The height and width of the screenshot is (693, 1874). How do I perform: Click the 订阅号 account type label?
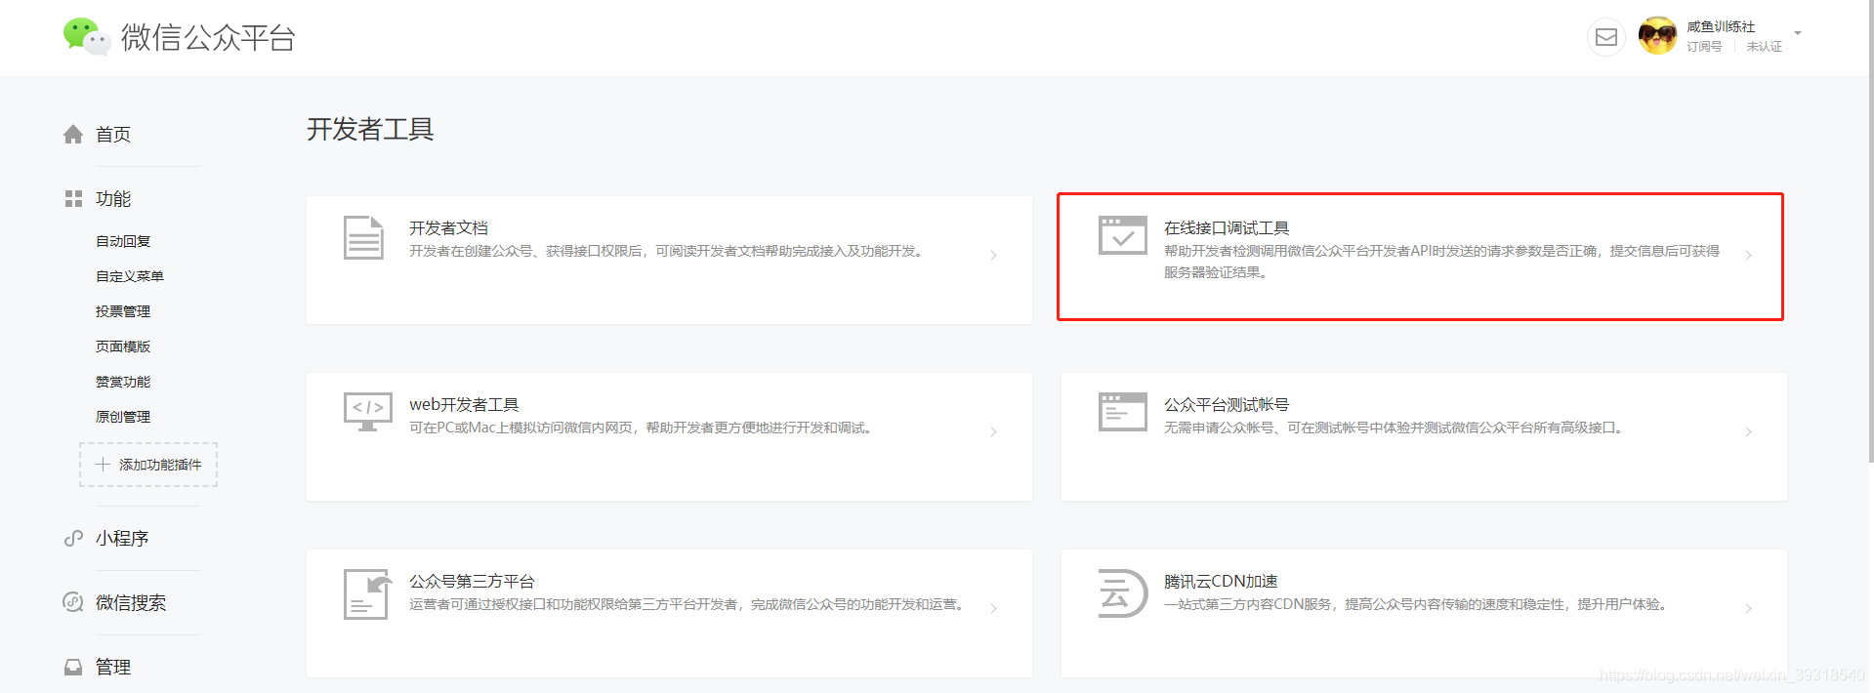[x=1704, y=47]
